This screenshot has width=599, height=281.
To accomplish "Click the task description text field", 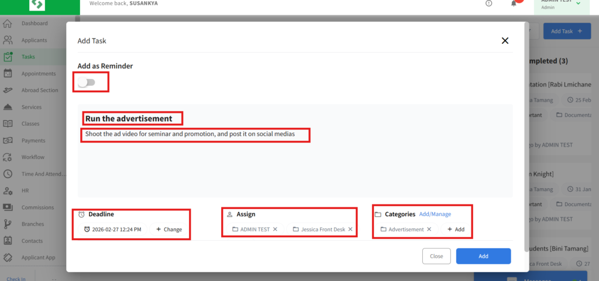I will 190,134.
